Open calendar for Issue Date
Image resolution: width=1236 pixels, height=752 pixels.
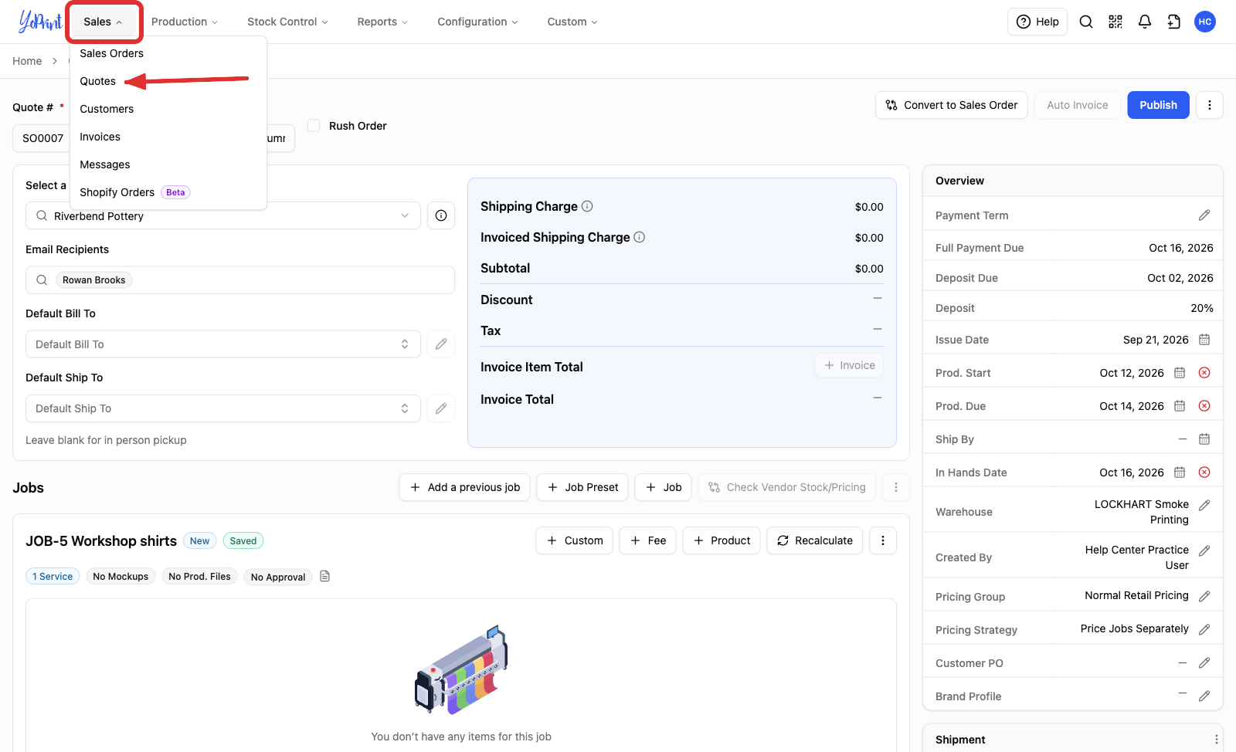1204,340
